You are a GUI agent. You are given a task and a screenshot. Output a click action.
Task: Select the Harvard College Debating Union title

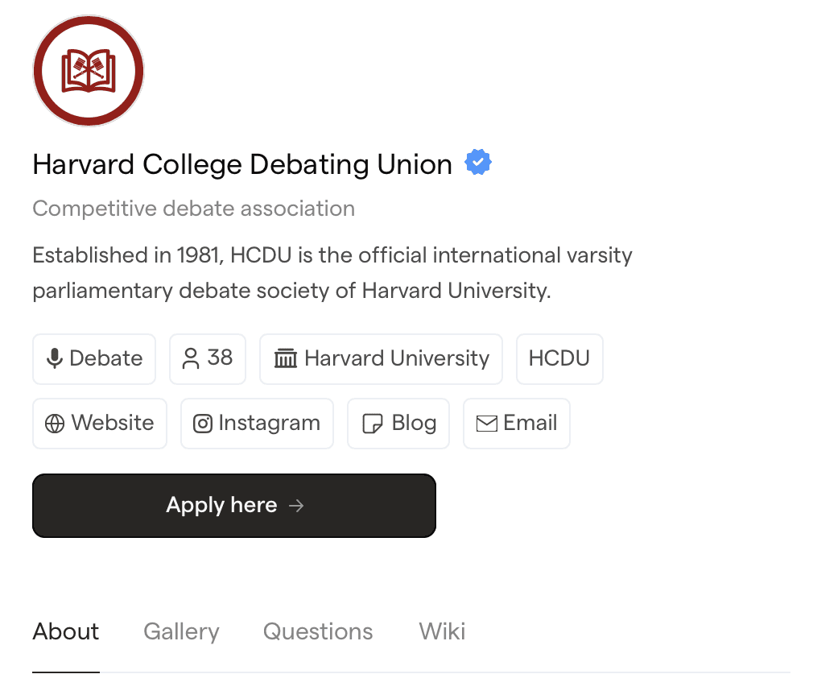click(x=242, y=164)
